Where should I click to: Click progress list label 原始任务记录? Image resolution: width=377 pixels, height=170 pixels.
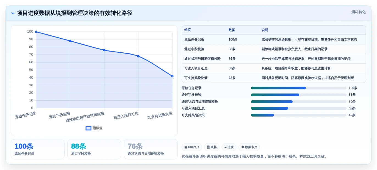(192, 88)
